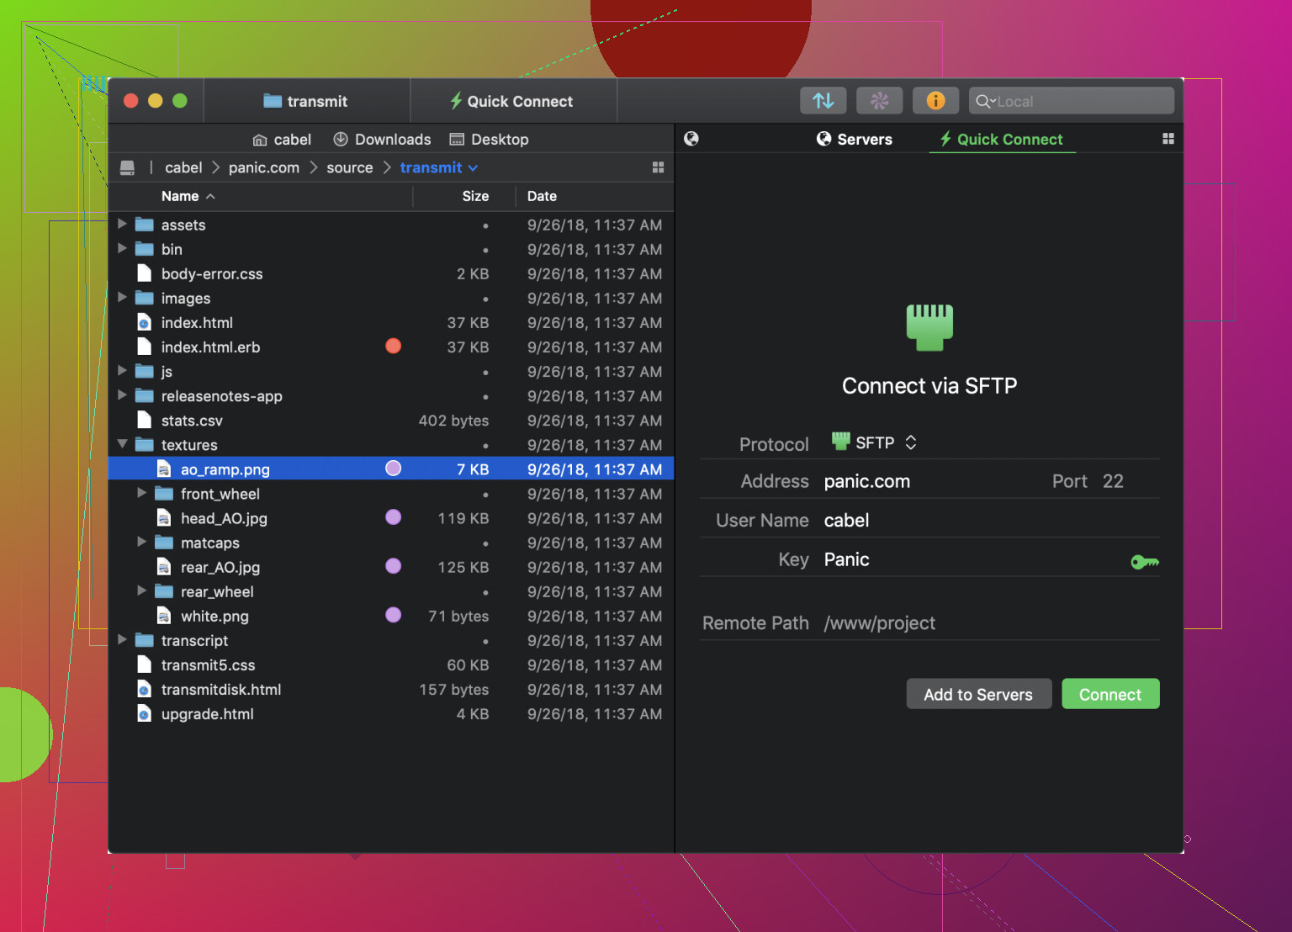Viewport: 1292px width, 932px height.
Task: Open the activity spinner icon
Action: (x=879, y=101)
